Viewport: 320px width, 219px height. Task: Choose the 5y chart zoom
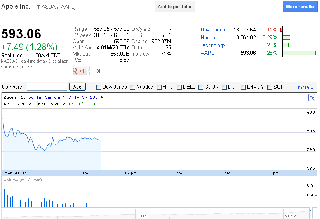pos(85,97)
